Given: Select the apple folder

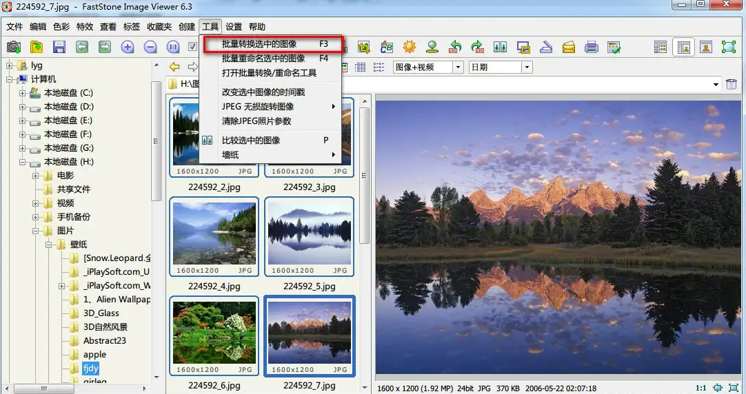Looking at the screenshot, I should pyautogui.click(x=94, y=355).
